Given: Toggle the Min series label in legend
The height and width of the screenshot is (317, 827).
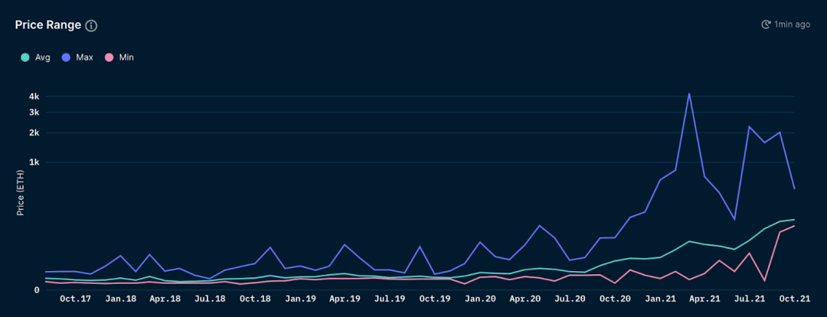Looking at the screenshot, I should pos(126,57).
